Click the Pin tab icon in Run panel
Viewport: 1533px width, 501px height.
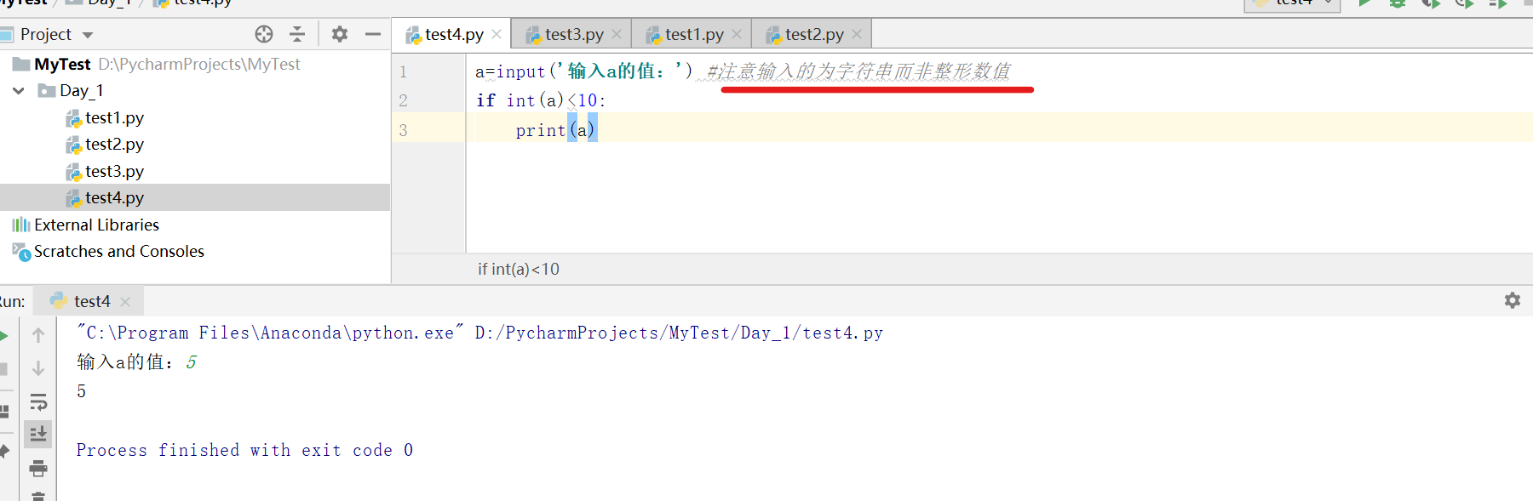click(3, 451)
